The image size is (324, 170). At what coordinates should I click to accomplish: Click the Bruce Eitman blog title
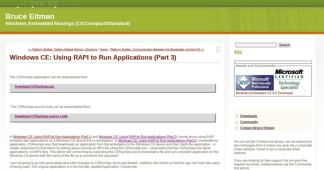coord(30,16)
